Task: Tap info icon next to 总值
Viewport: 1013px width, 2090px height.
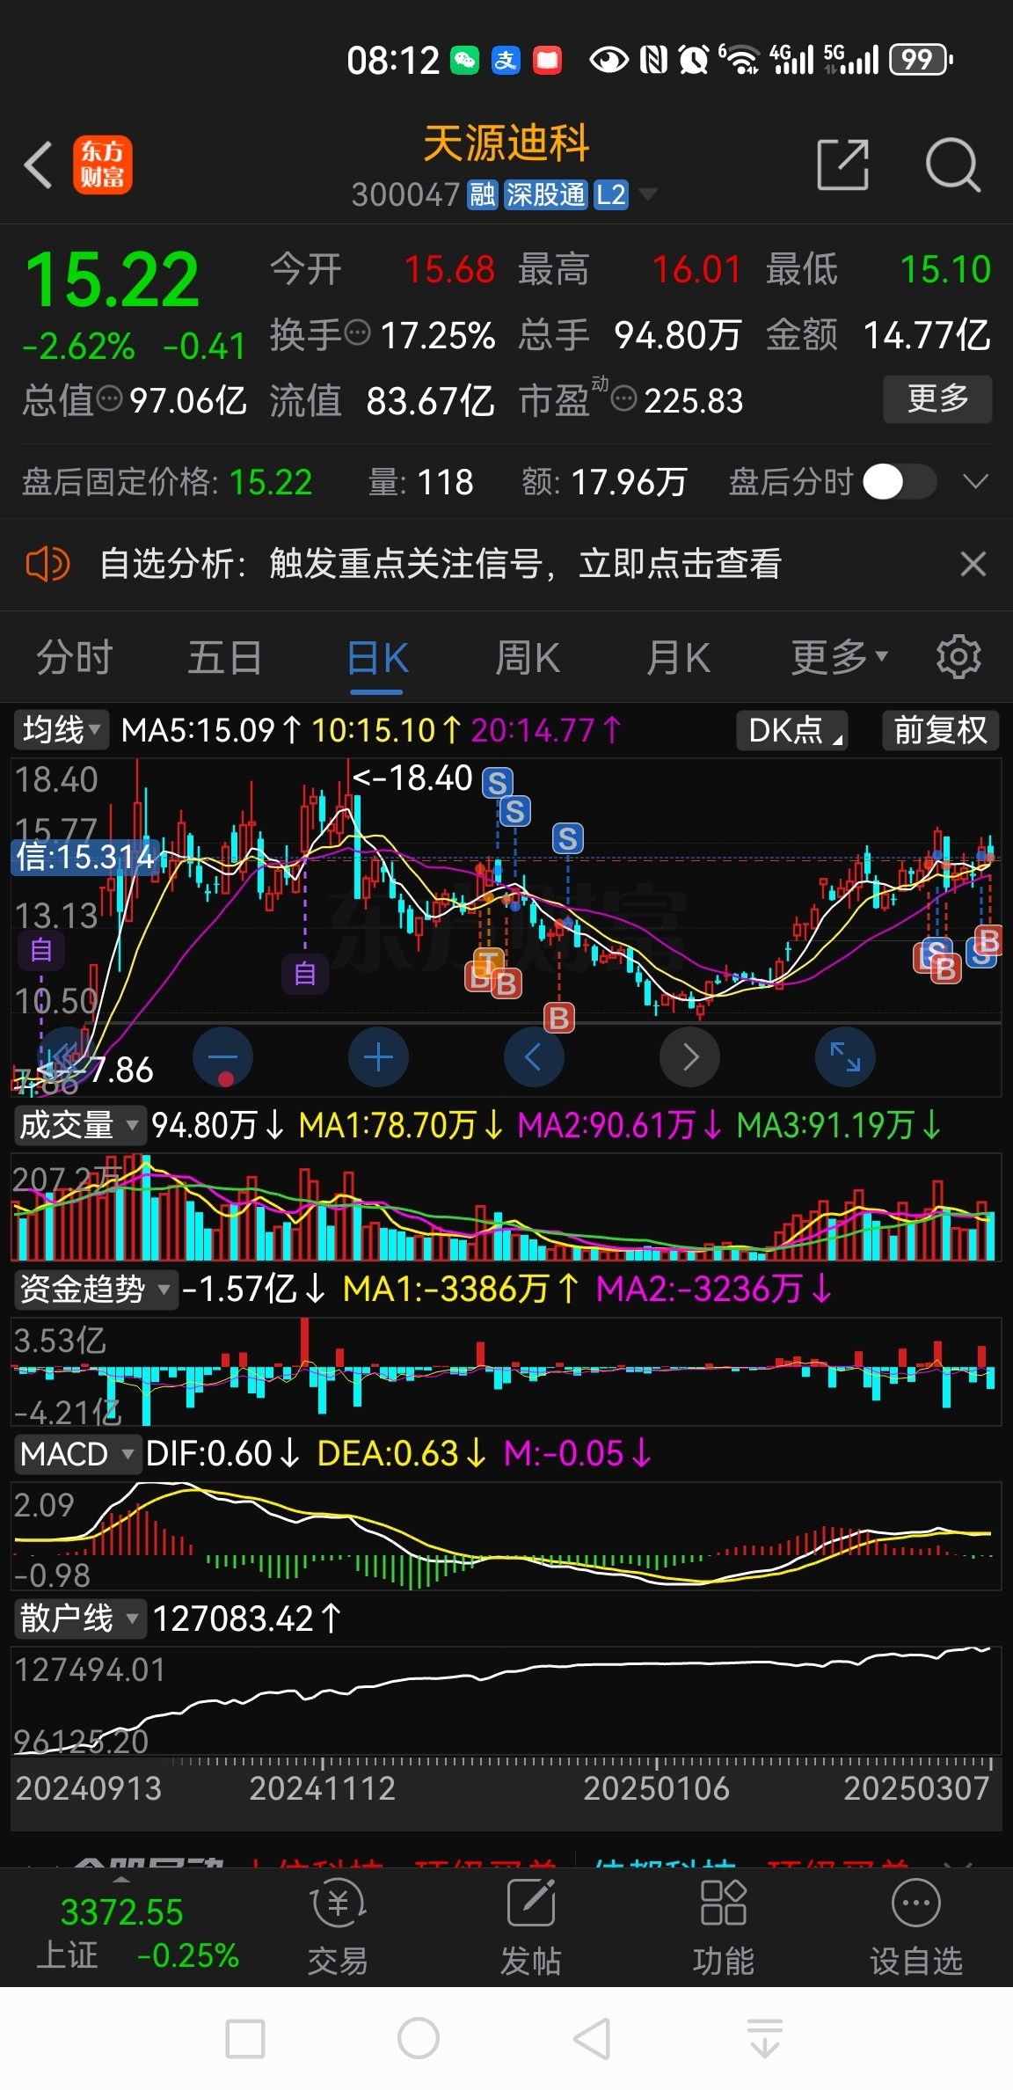Action: click(109, 399)
